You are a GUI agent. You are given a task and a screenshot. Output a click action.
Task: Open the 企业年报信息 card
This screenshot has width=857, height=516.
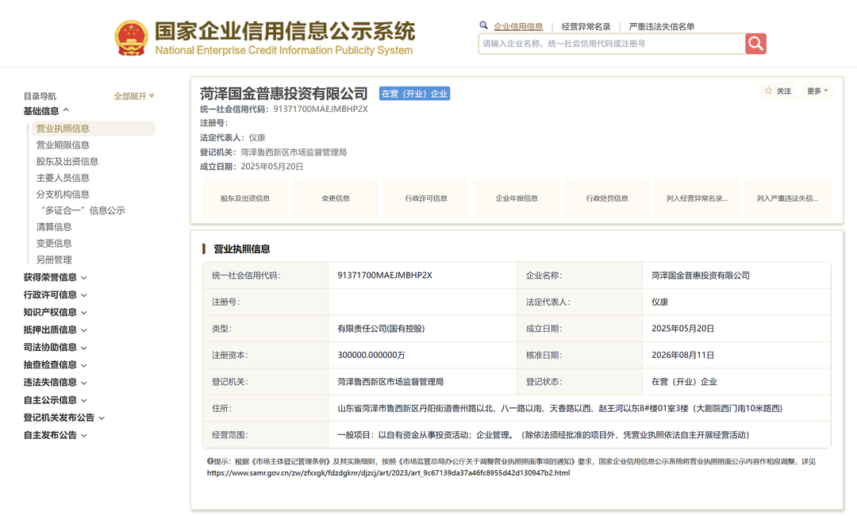point(517,198)
